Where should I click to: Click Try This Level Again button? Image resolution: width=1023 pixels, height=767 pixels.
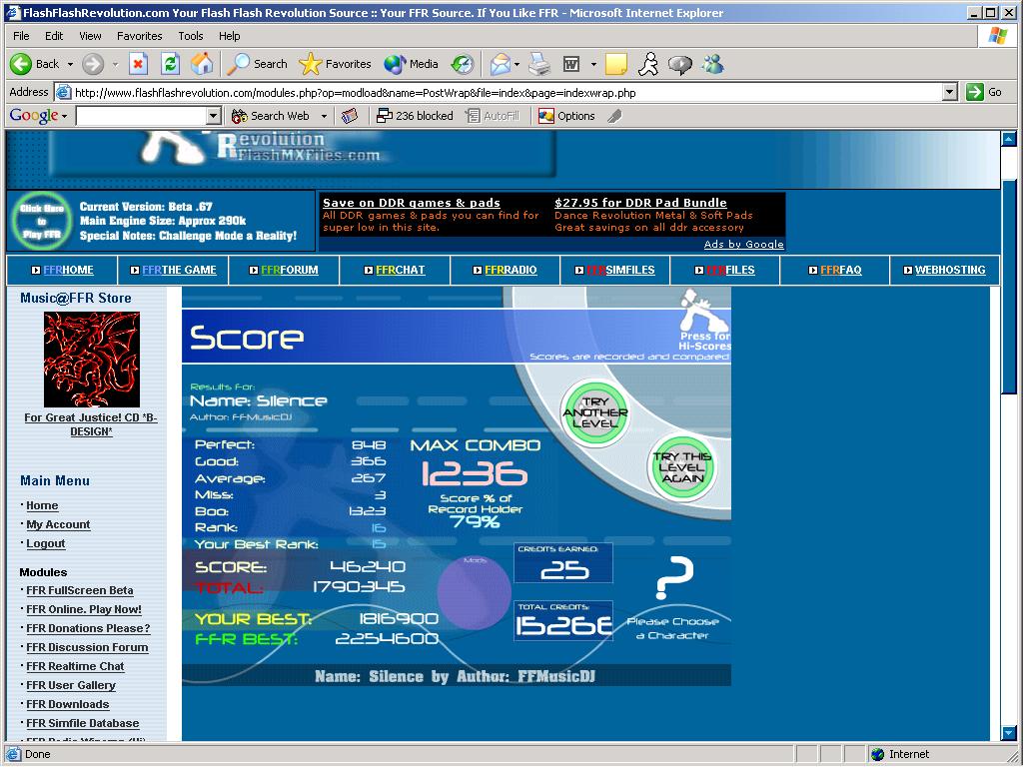(681, 467)
